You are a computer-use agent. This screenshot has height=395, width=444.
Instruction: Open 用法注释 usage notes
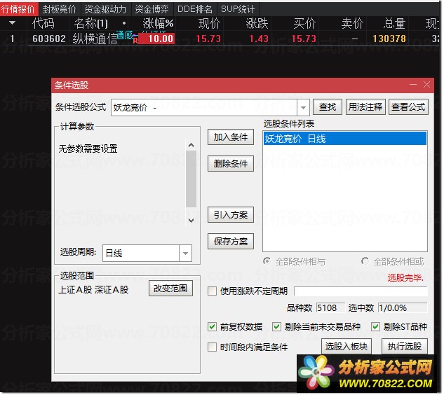point(365,107)
